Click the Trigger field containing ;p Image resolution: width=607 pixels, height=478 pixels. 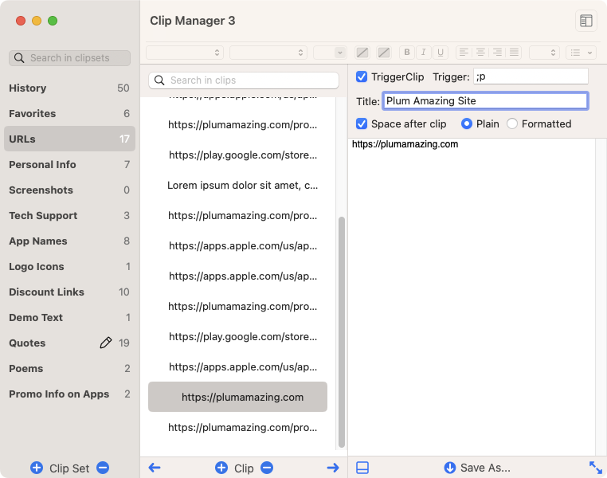[x=531, y=76]
